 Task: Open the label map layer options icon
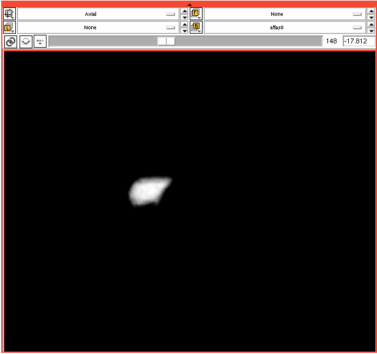click(x=9, y=27)
